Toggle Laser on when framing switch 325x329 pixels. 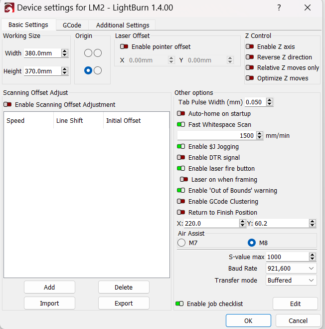pos(184,179)
